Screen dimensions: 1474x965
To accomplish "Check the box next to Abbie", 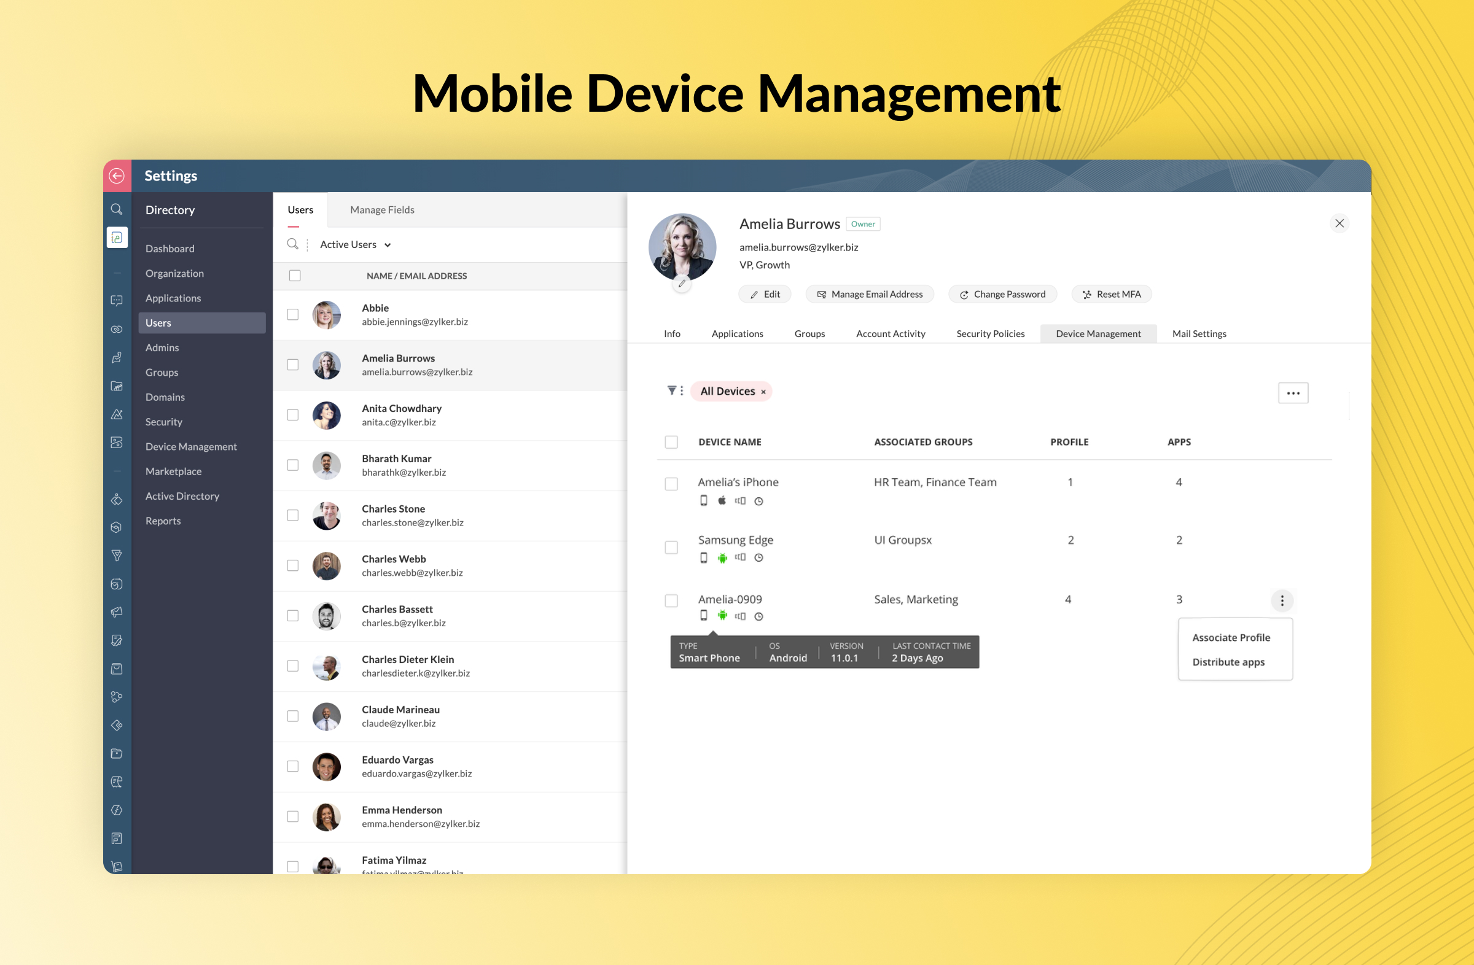I will tap(293, 314).
